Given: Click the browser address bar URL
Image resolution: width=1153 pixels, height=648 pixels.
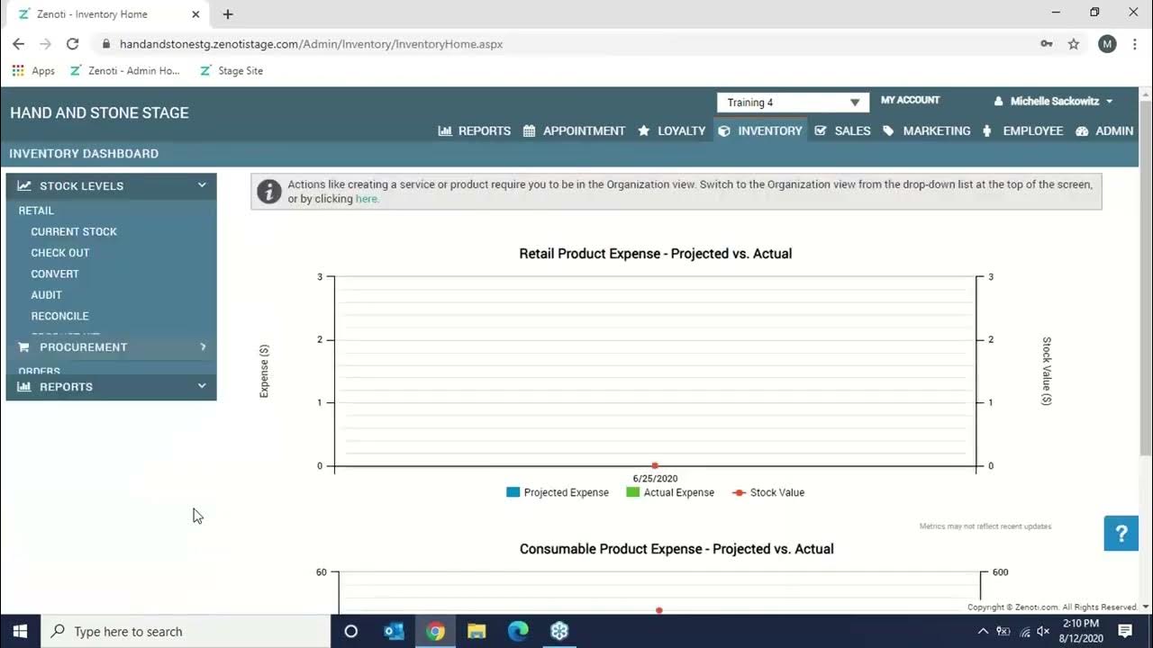Looking at the screenshot, I should pos(311,43).
